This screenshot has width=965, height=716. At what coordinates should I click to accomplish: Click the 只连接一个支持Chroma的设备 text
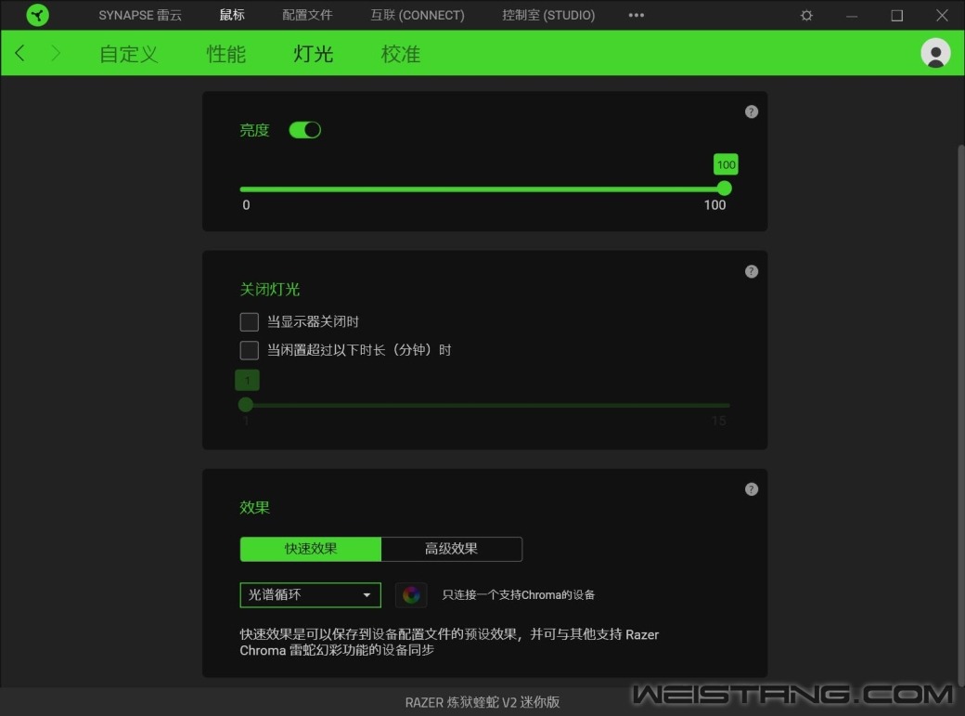tap(518, 594)
